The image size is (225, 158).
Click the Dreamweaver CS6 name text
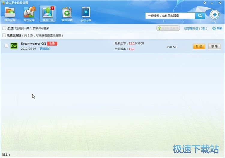[34, 43]
